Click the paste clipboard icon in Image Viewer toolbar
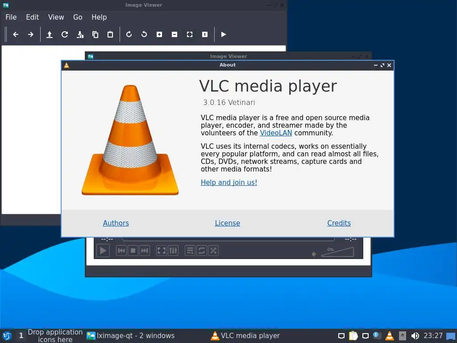This screenshot has width=457, height=343. point(110,34)
